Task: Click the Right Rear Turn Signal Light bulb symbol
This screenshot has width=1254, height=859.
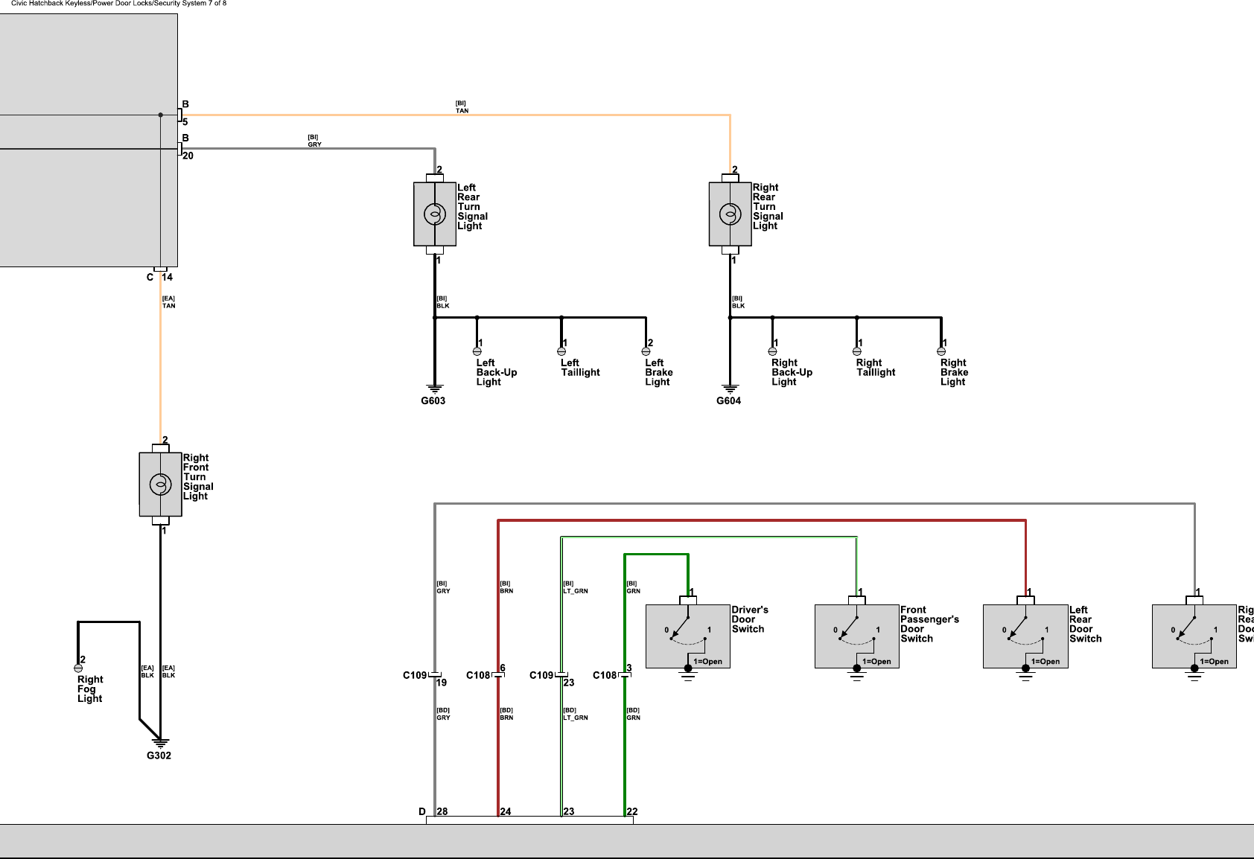Action: pos(730,214)
